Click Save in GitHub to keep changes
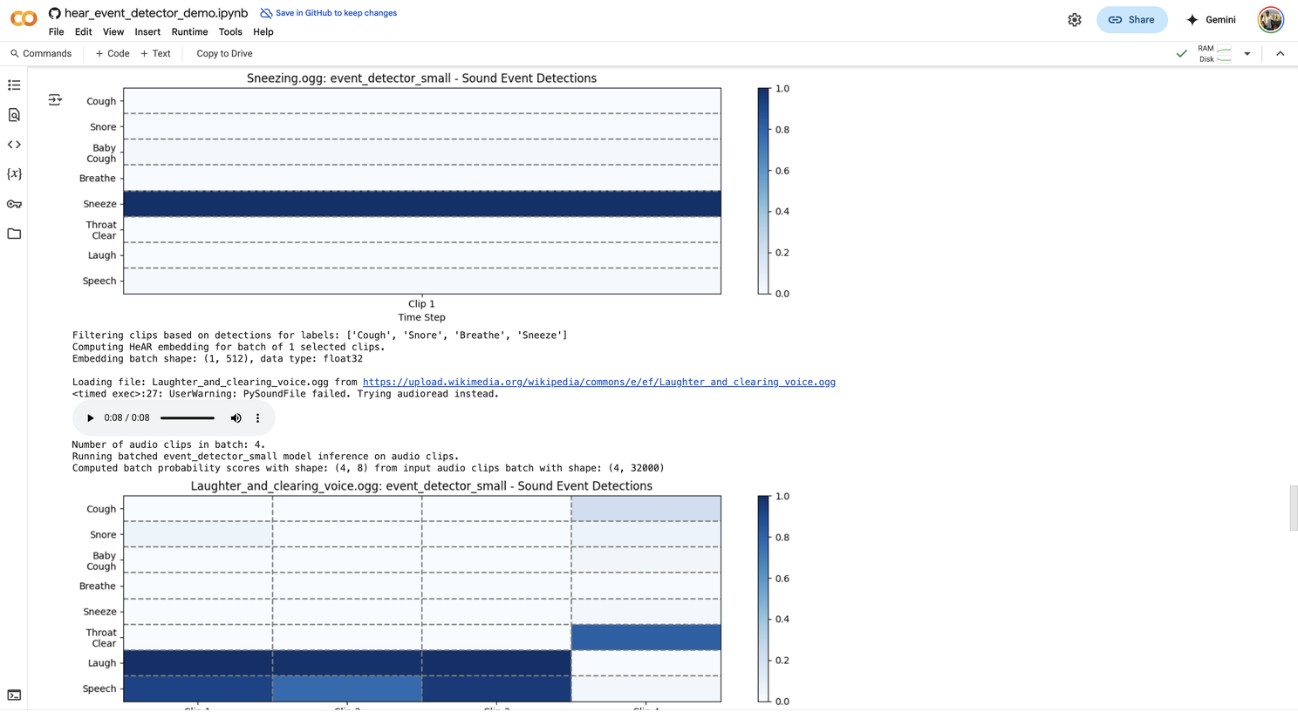1298x712 pixels. point(329,13)
